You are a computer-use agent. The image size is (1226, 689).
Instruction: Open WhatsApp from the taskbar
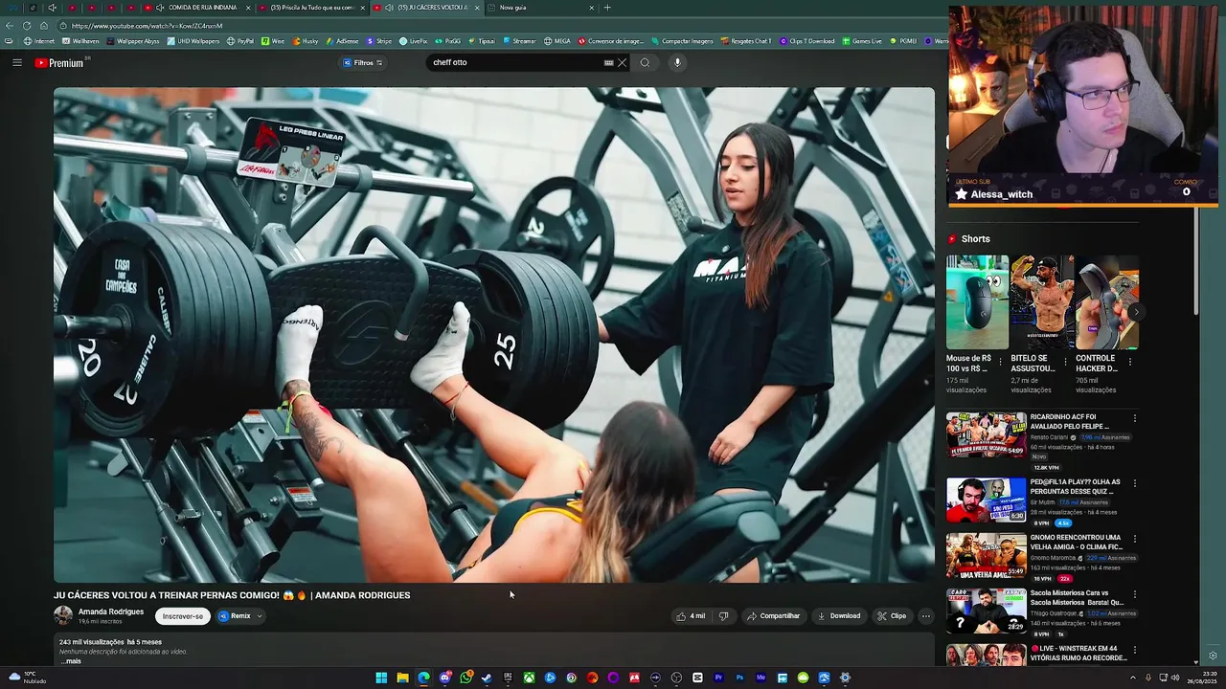465,678
